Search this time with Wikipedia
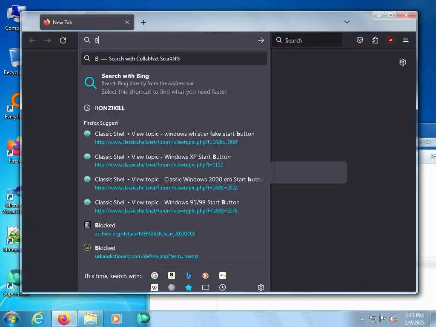 pyautogui.click(x=155, y=287)
